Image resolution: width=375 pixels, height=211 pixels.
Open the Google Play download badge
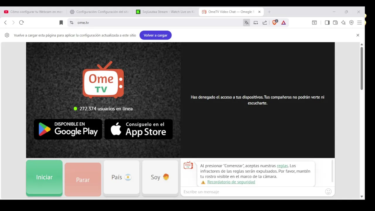[x=68, y=129]
